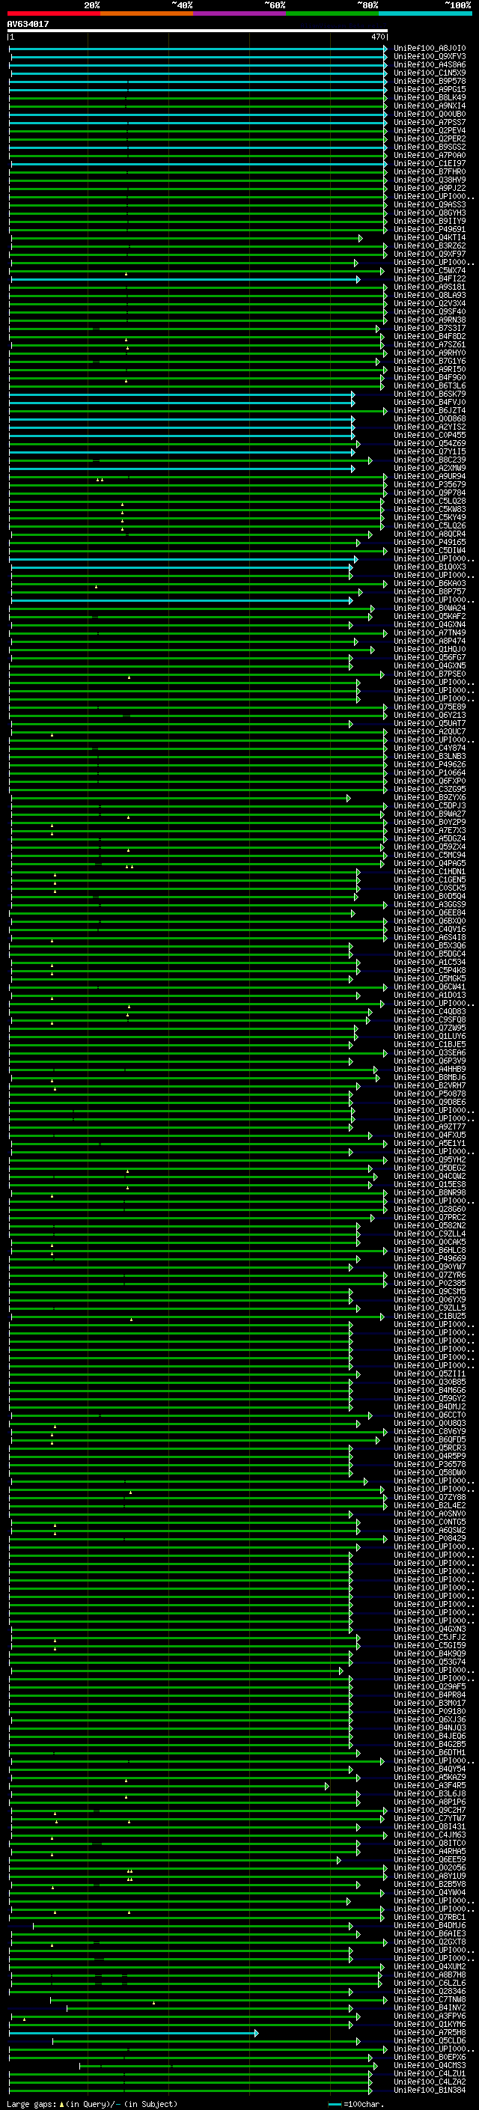This screenshot has width=479, height=2110.
Task: Select the UniRef100_Q9SF40 label
Action: (x=430, y=311)
